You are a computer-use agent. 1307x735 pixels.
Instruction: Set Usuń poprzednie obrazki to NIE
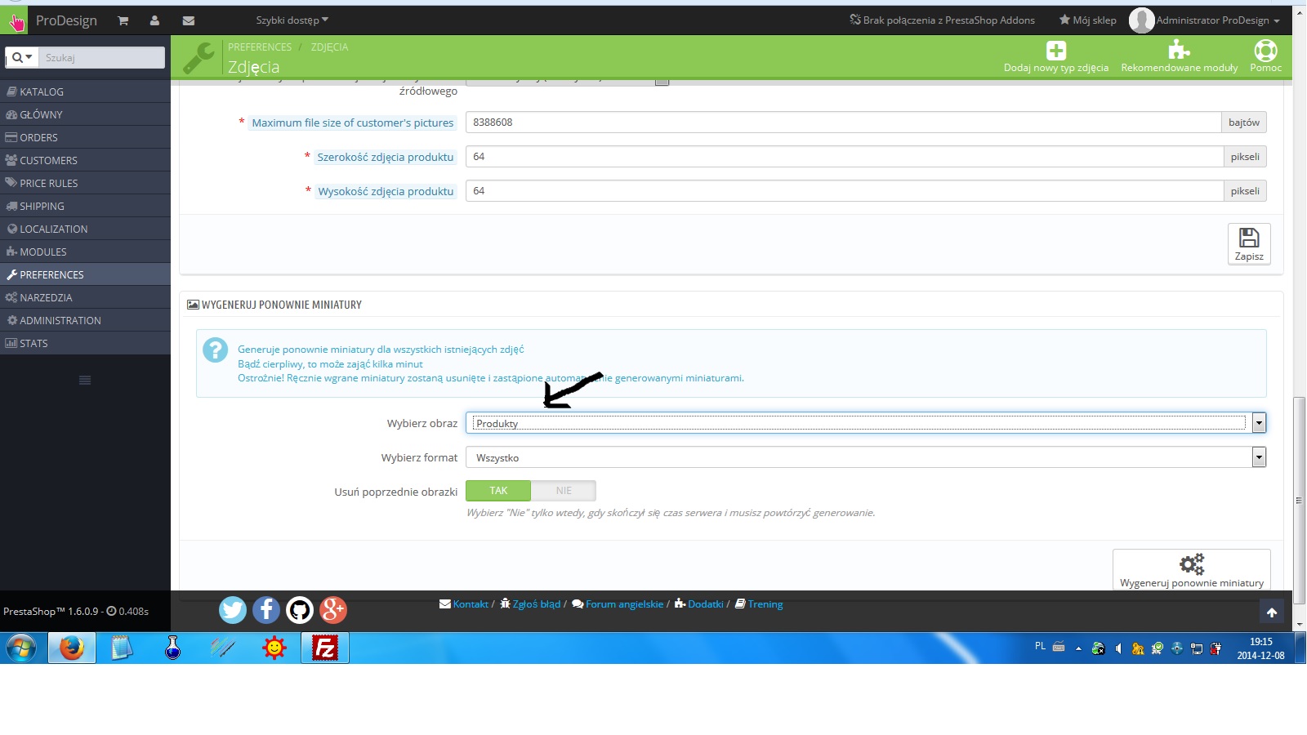564,491
